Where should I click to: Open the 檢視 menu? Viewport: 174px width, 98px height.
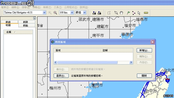click(x=47, y=7)
